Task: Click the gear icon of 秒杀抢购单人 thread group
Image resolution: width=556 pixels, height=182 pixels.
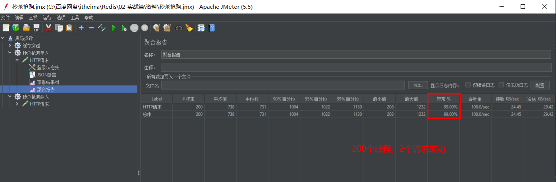Action: pyautogui.click(x=18, y=53)
